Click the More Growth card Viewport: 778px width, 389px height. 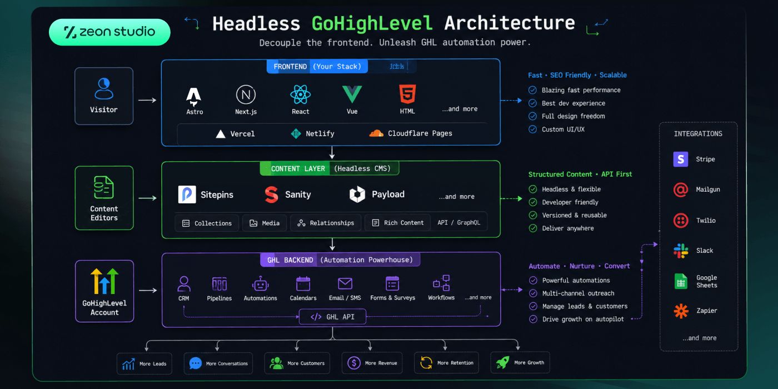520,363
